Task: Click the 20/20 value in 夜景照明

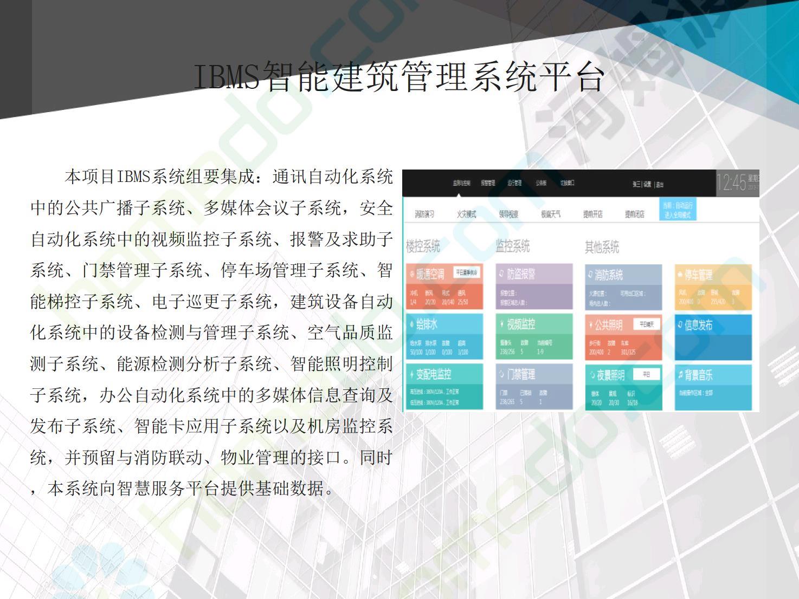Action: tap(596, 402)
